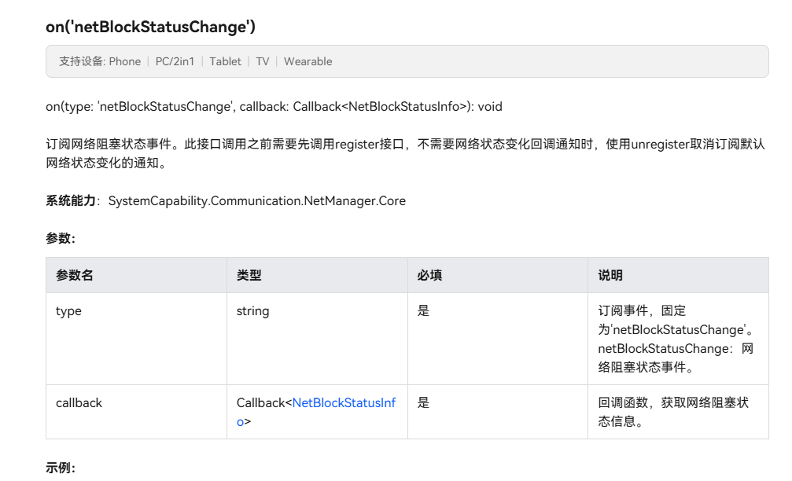792x481 pixels.
Task: Click the PC/2in1 supported device label
Action: [175, 61]
